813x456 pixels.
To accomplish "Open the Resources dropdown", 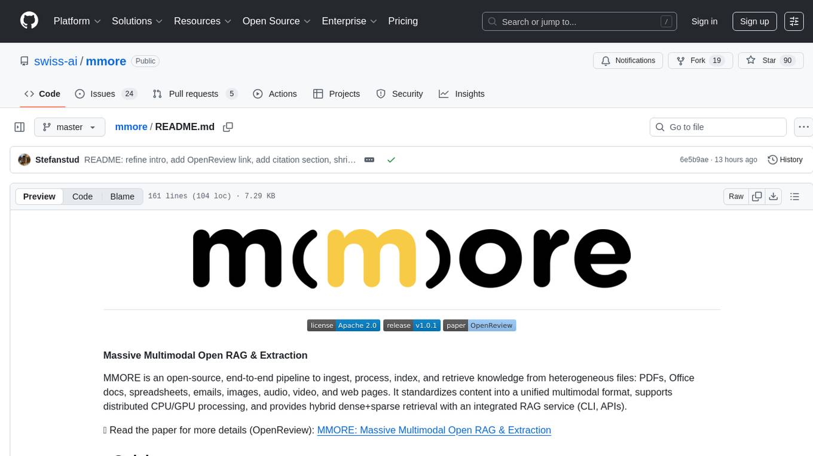I will point(203,21).
